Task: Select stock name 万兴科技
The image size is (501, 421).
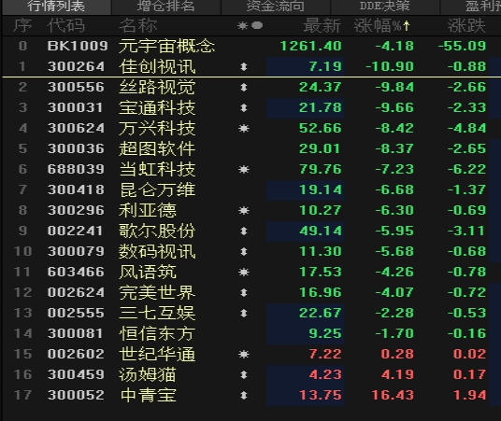Action: (157, 128)
